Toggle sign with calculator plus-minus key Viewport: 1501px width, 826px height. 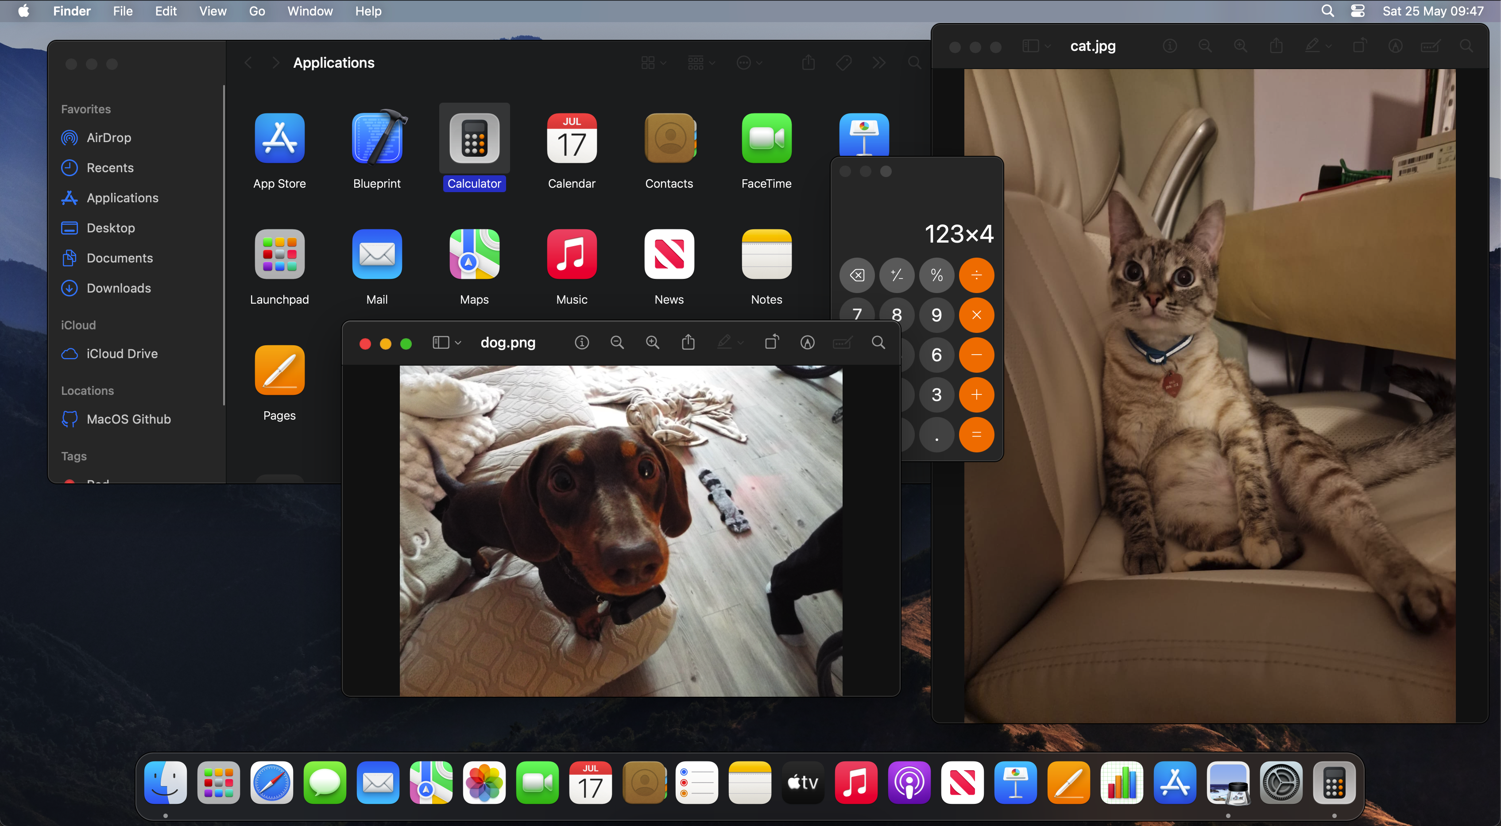coord(897,275)
